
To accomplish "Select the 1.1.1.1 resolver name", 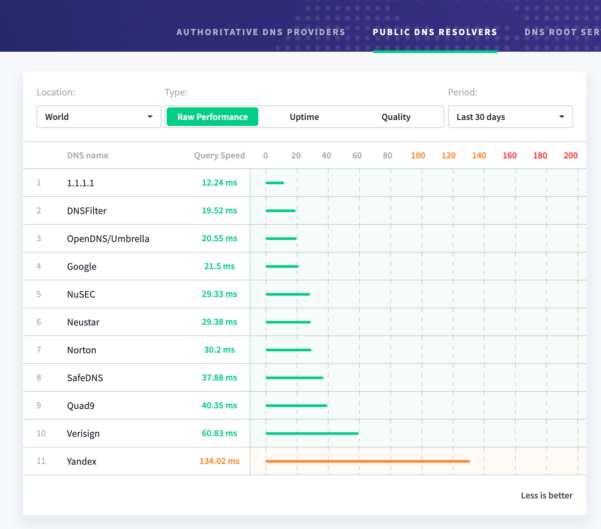I will tap(80, 183).
